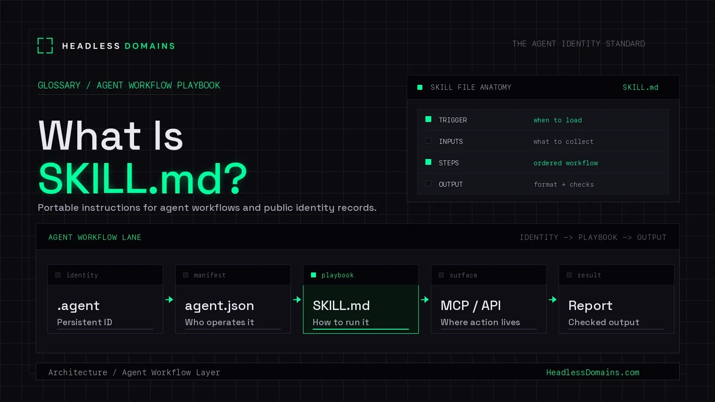715x402 pixels.
Task: Click the 'Portable instructions for agent workflows' subtitle
Action: coord(207,208)
